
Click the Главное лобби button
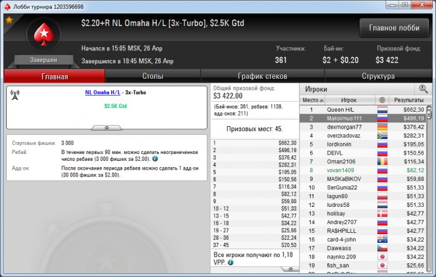tap(394, 28)
